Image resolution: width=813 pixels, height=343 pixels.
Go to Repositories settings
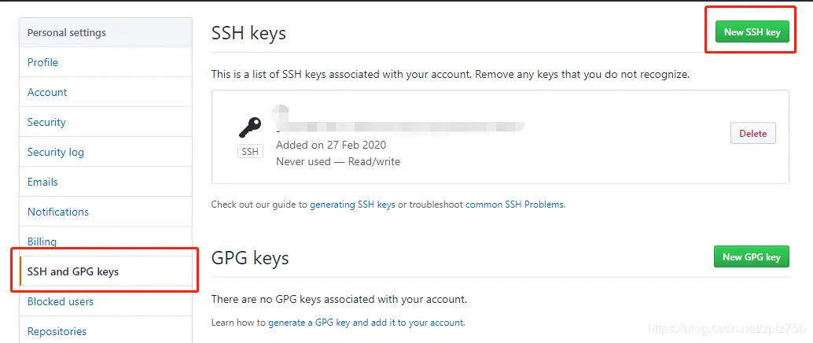click(x=57, y=331)
